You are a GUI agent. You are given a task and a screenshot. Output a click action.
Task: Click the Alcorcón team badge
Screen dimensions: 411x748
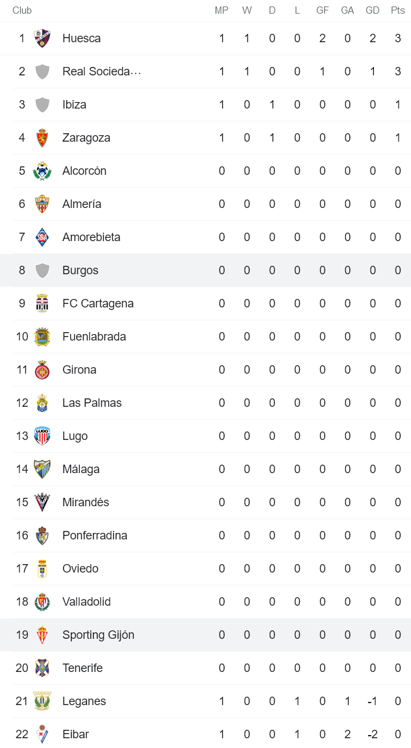[42, 171]
